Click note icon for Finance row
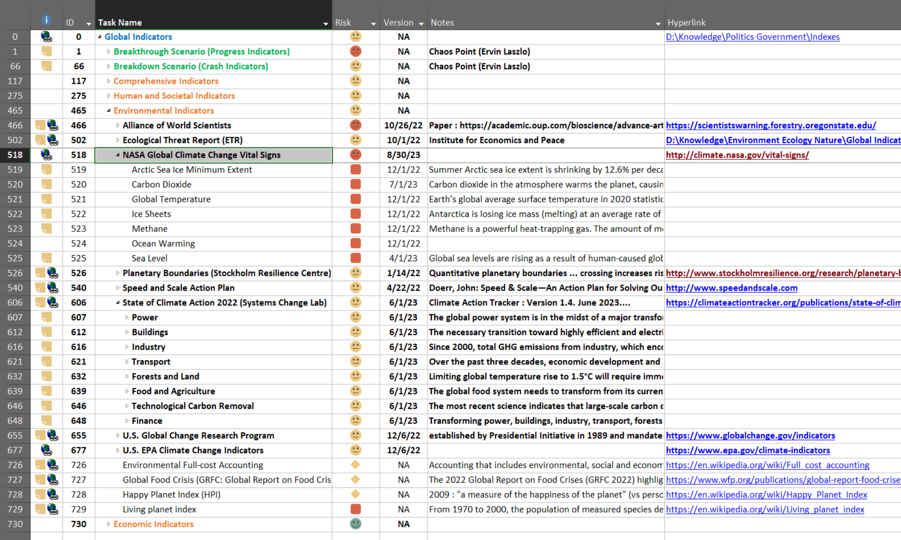The image size is (901, 540). tap(46, 420)
